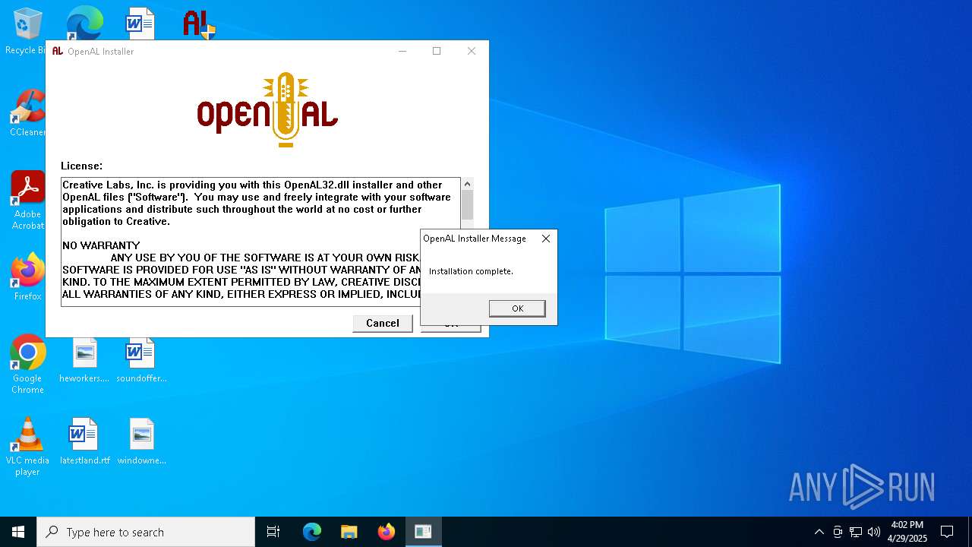Open the Action Center notifications icon
This screenshot has height=547, width=972.
click(947, 532)
